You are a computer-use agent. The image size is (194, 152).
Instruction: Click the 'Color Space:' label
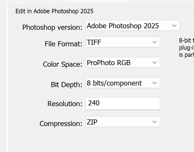(x=62, y=64)
